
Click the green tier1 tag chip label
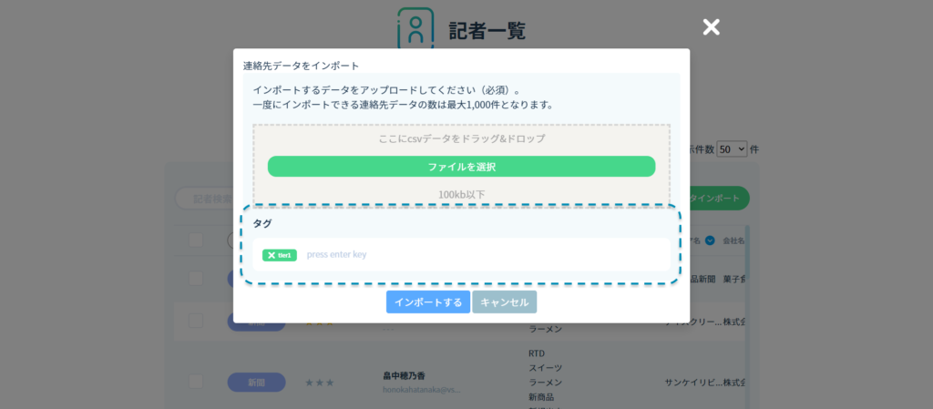pos(285,255)
